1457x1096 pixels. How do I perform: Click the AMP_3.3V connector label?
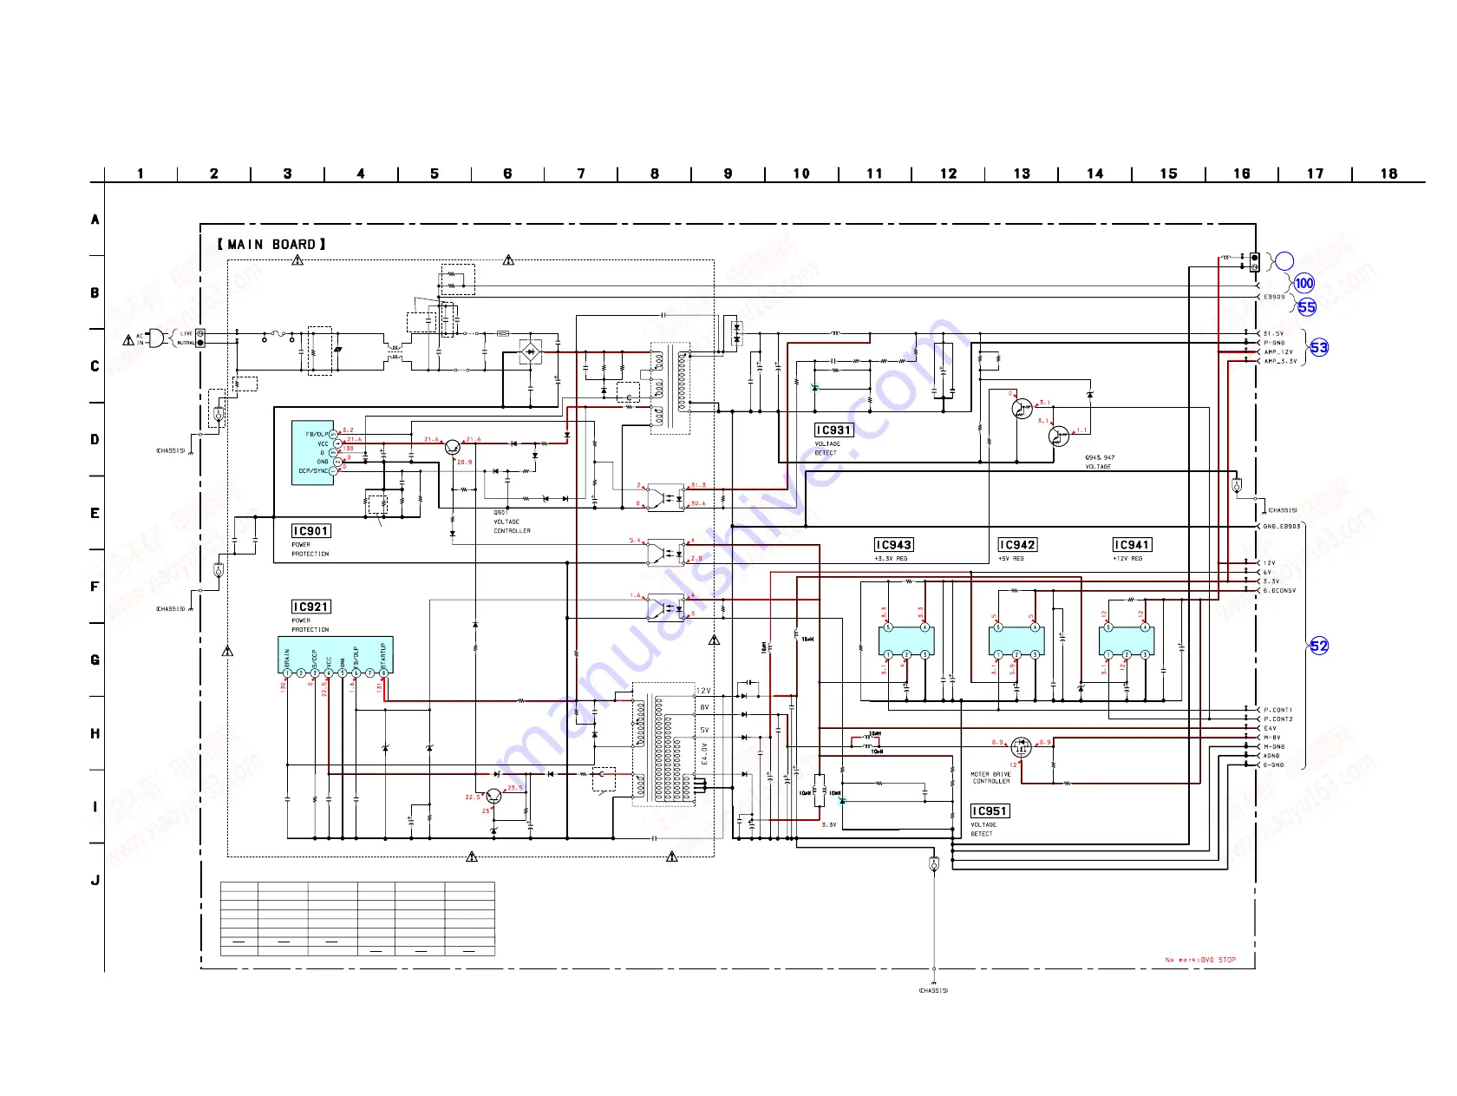(1280, 361)
